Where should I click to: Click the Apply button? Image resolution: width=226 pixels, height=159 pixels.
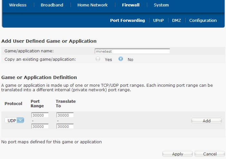(x=177, y=154)
